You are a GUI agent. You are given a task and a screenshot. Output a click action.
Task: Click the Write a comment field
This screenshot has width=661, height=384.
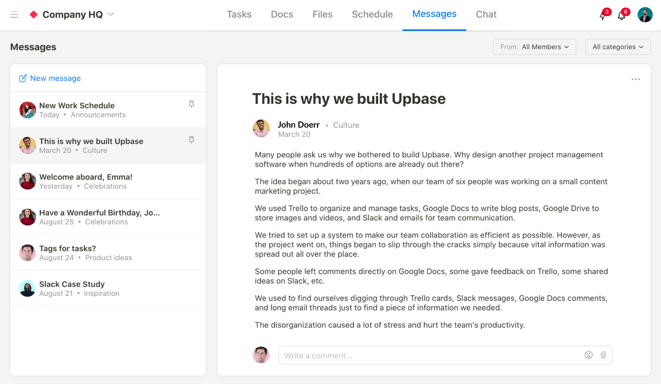pos(445,355)
